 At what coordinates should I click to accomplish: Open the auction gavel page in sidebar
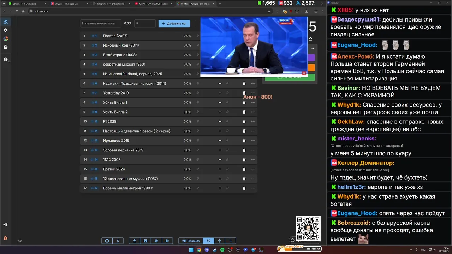[6, 22]
